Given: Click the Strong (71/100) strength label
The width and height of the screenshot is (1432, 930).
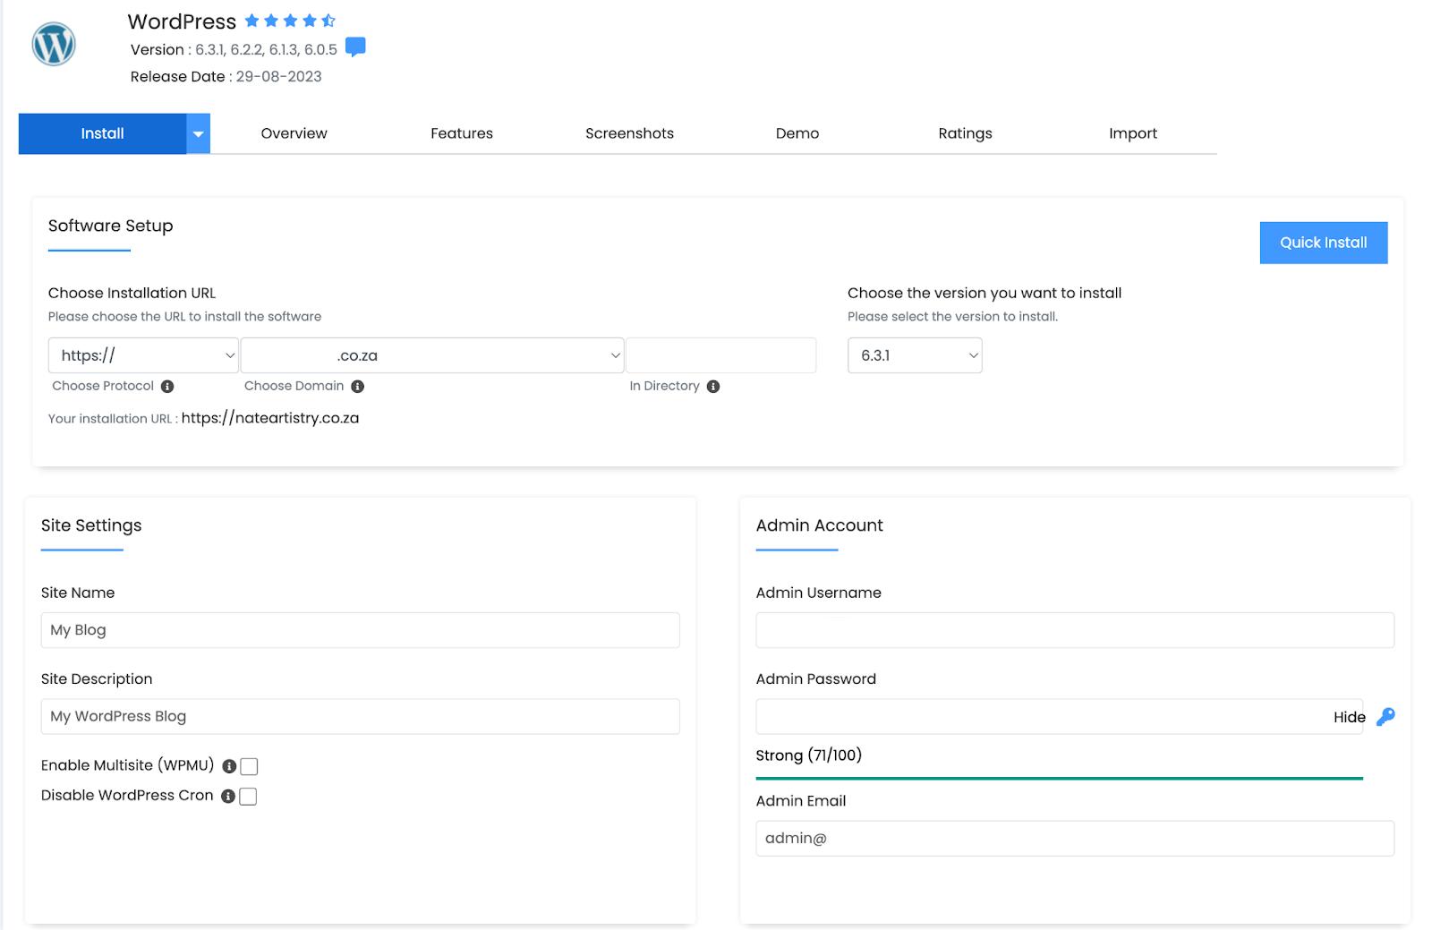Looking at the screenshot, I should point(809,755).
